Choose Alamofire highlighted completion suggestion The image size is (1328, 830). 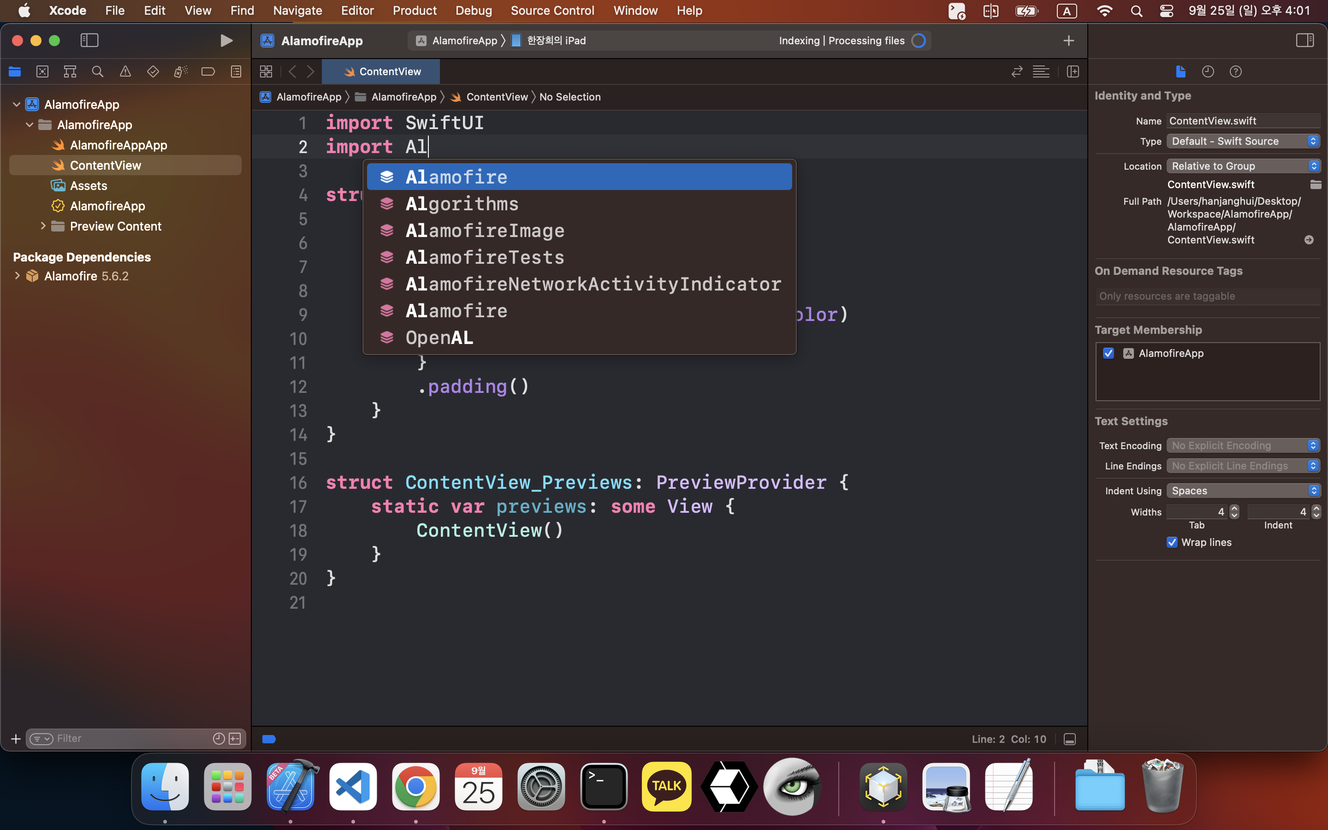pos(579,177)
